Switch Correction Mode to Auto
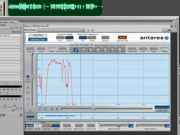This screenshot has height=135, width=180. (60, 37)
